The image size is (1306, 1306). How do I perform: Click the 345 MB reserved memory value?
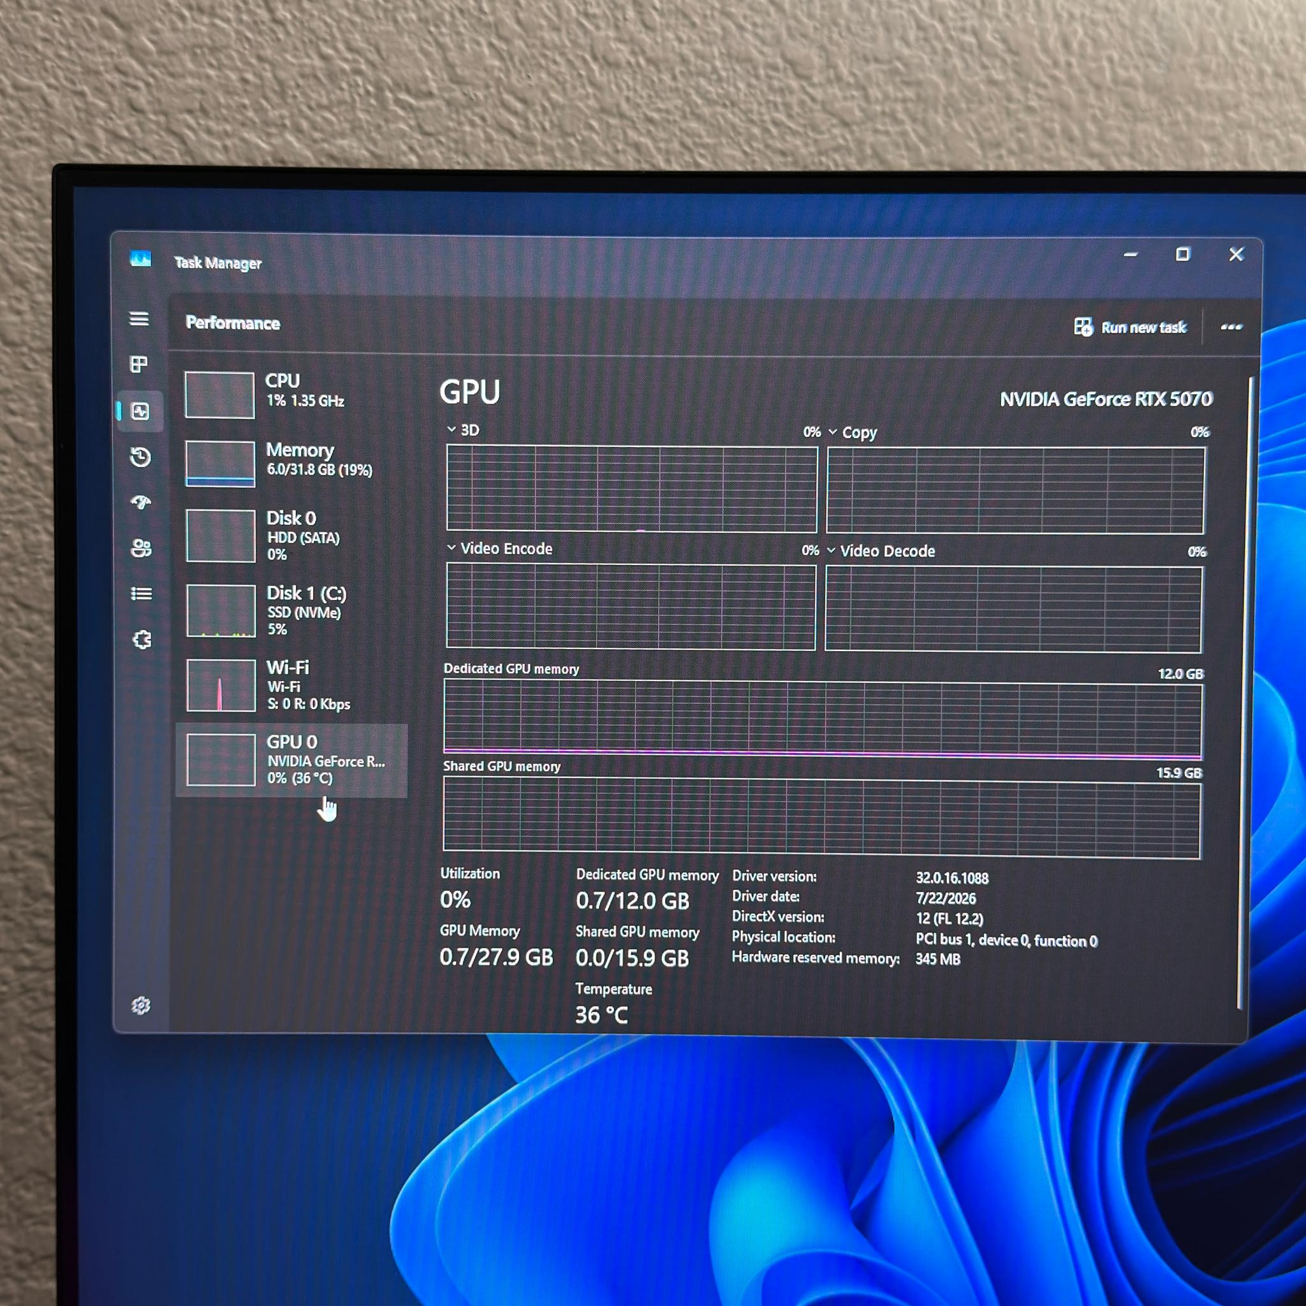(x=937, y=958)
